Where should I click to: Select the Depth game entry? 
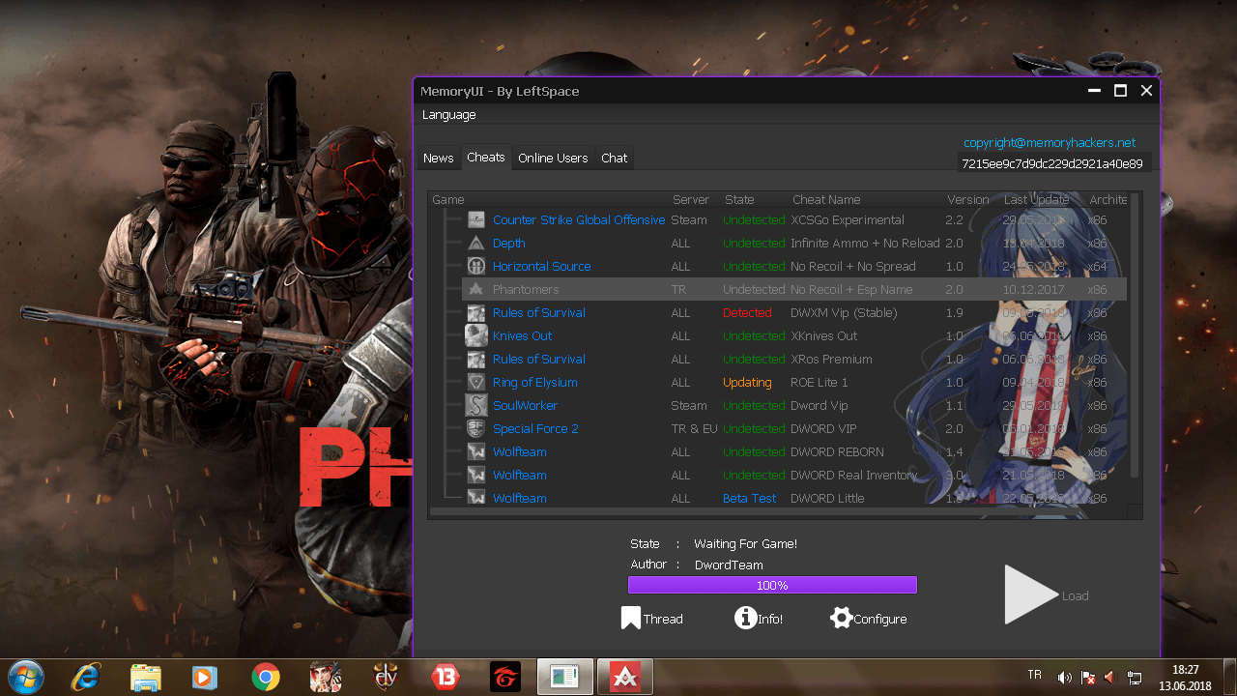coord(509,244)
